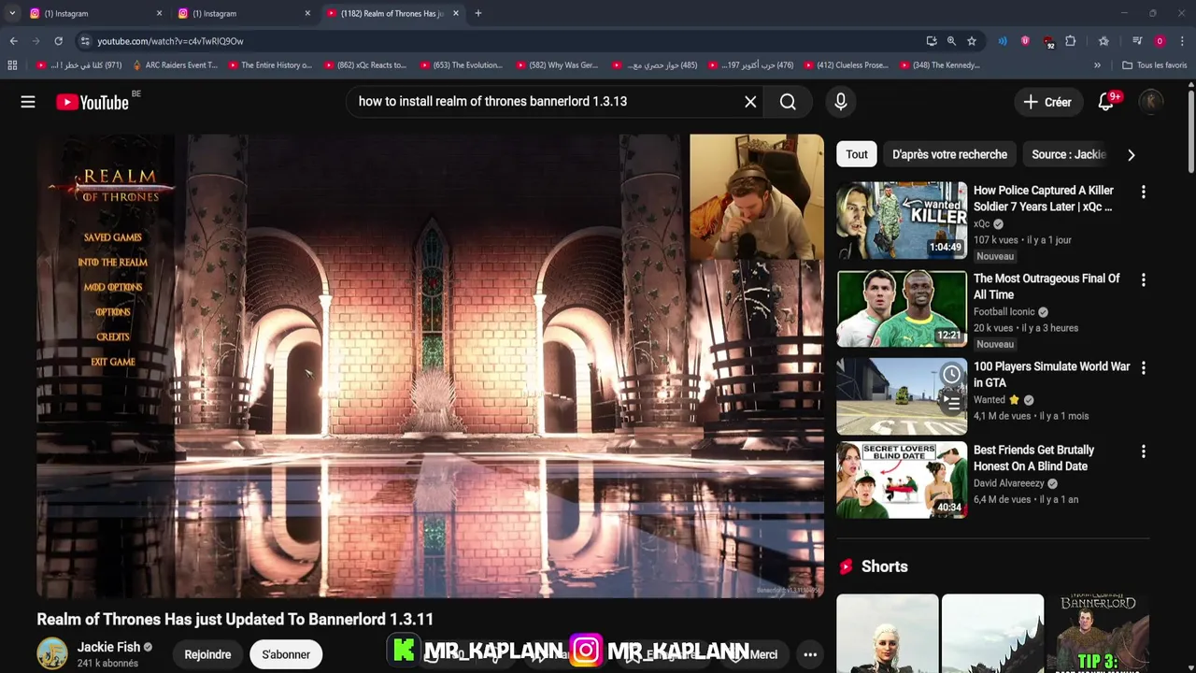Click the Jackie Fish channel avatar
1196x673 pixels.
tap(52, 654)
